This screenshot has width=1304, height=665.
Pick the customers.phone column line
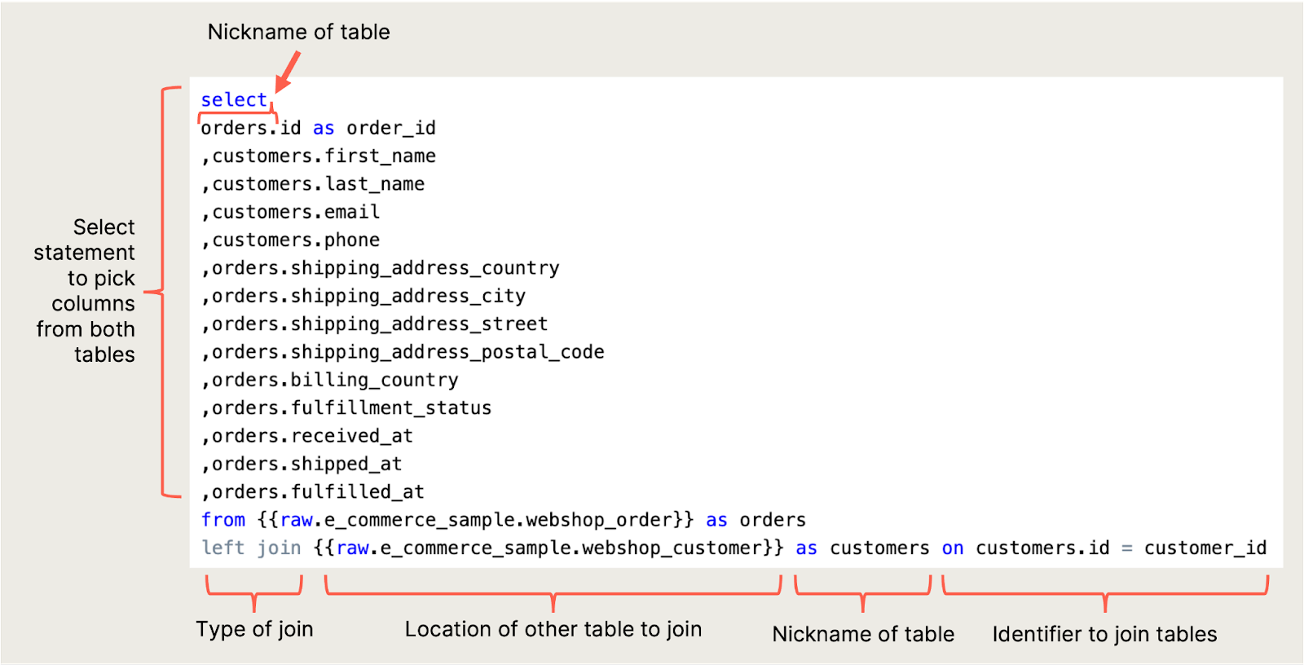(x=291, y=240)
